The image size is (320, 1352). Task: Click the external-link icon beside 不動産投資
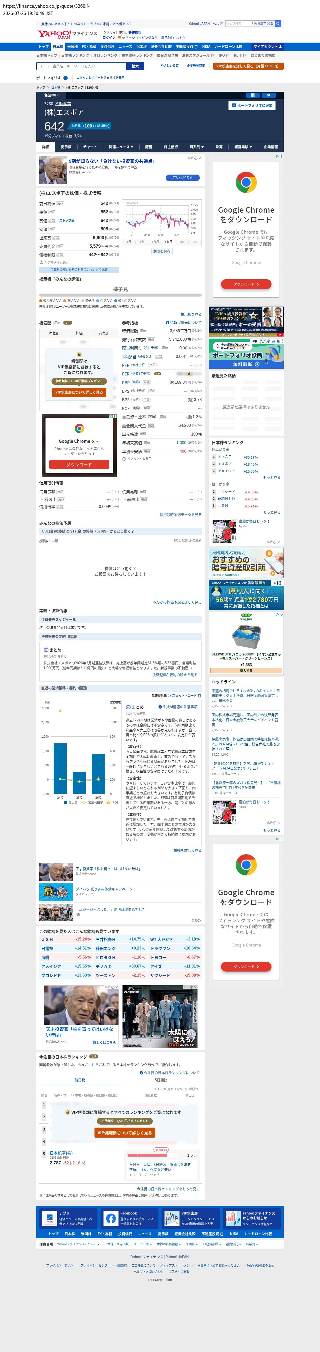point(196,47)
